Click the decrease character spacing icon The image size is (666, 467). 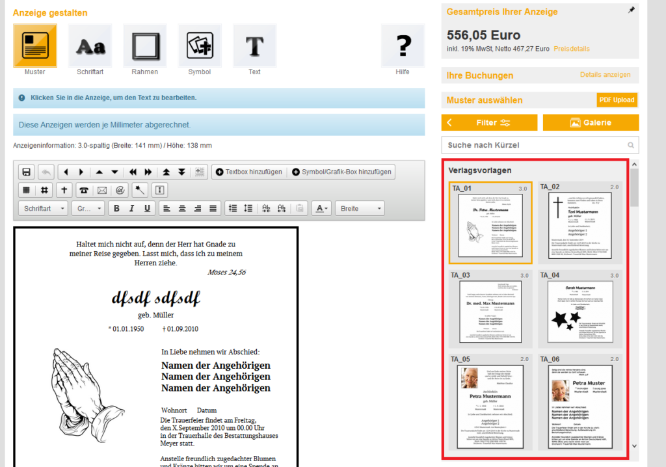click(266, 208)
